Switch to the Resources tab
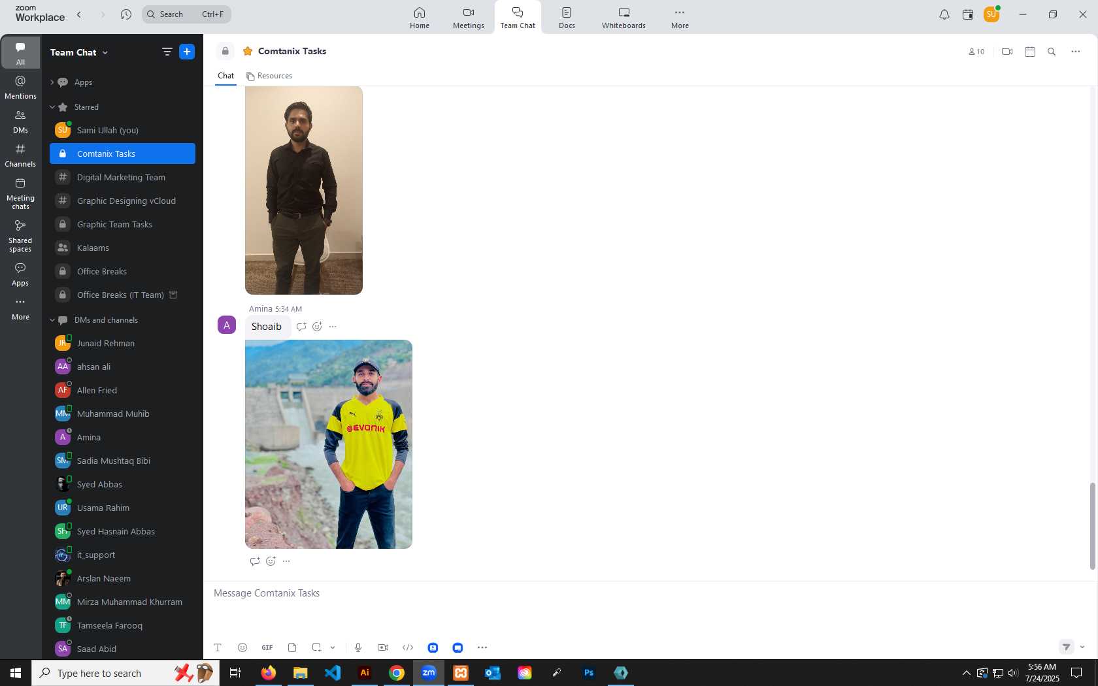 269,76
